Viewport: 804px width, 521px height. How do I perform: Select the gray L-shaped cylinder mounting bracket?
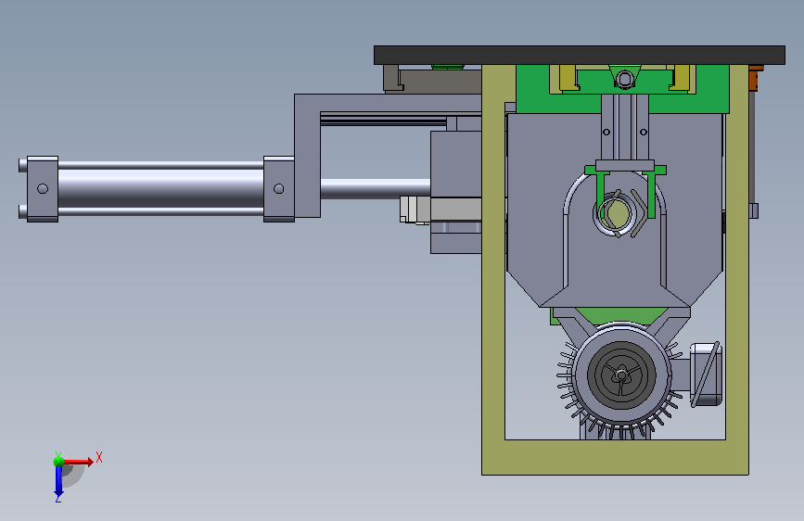point(307,156)
